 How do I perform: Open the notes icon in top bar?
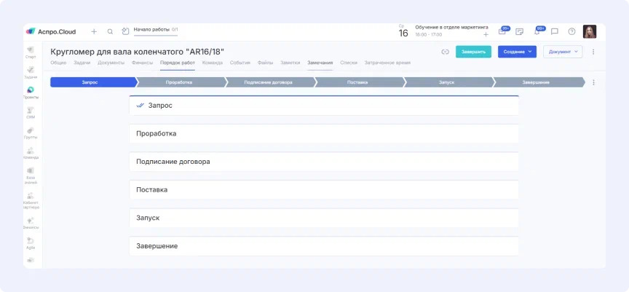tap(520, 32)
